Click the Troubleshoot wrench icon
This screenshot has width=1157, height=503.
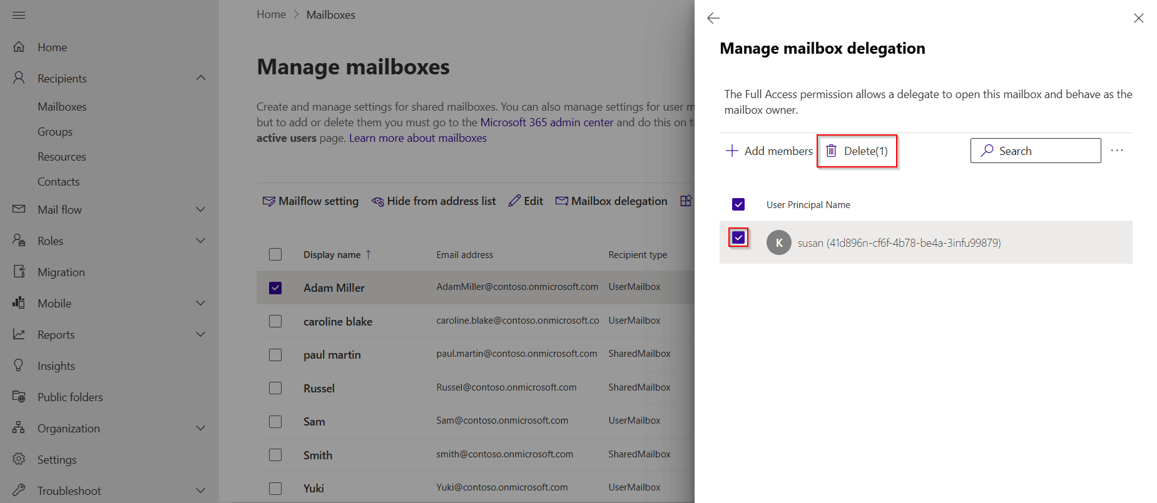pyautogui.click(x=19, y=490)
